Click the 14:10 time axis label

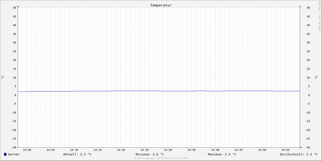point(74,150)
